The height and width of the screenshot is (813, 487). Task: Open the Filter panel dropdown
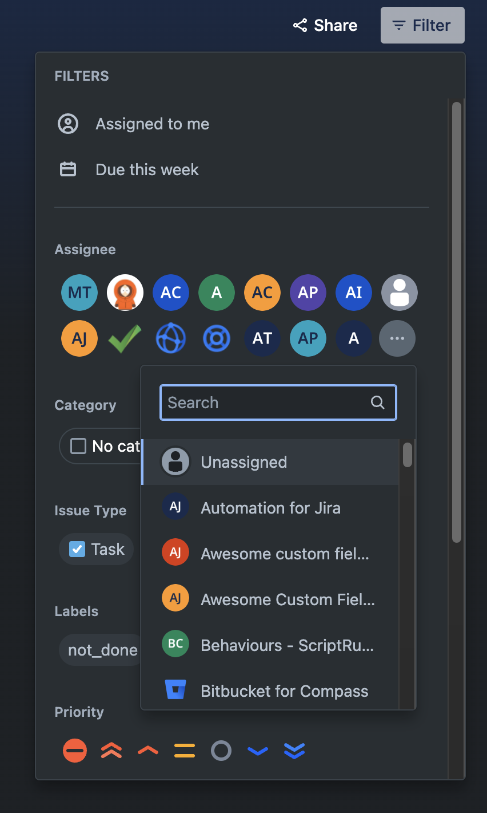pos(422,25)
